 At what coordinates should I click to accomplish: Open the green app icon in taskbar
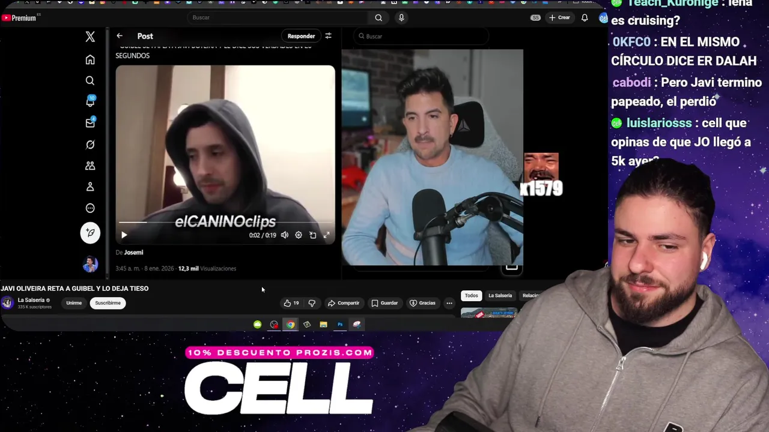click(x=257, y=325)
